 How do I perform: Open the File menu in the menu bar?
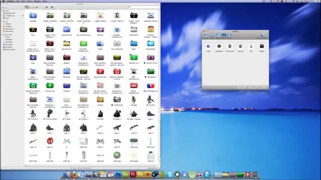18,1
